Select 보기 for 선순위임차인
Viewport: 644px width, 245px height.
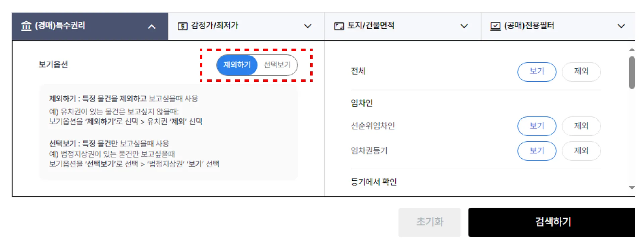(x=537, y=126)
